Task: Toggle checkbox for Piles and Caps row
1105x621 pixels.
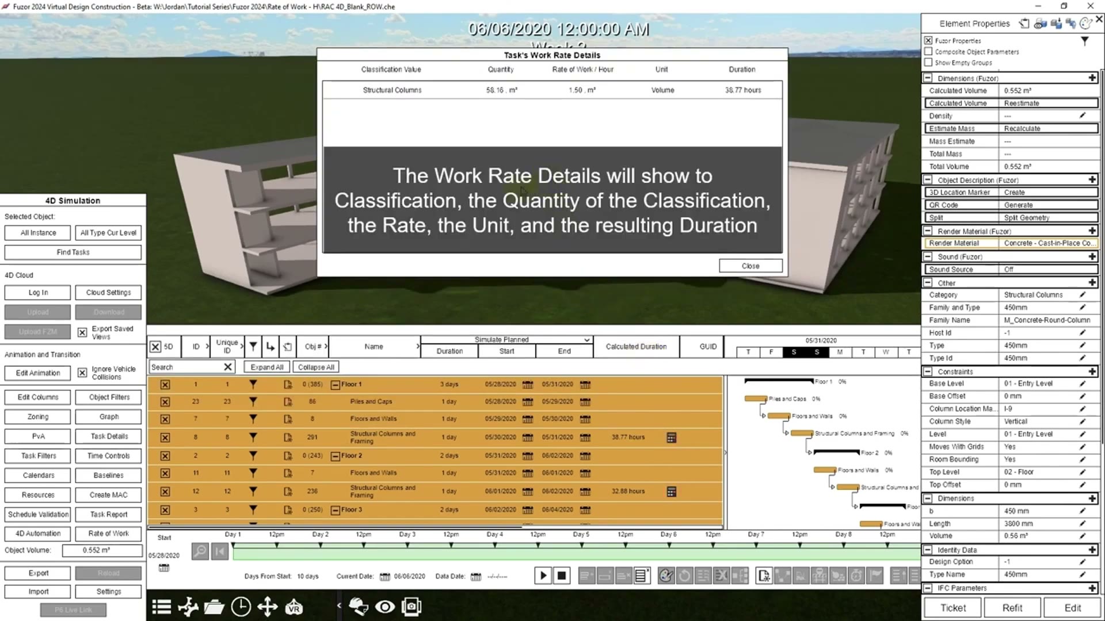Action: tap(165, 402)
